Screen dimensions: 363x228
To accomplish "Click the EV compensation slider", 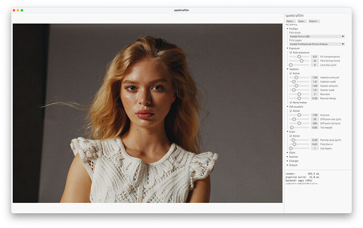I will click(299, 57).
